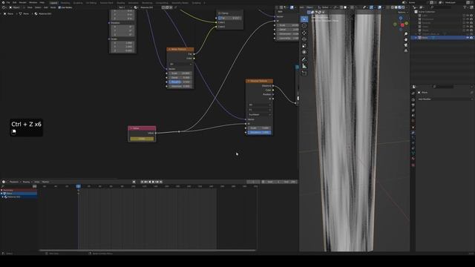
Task: Open the outliner filter funnel icon
Action: click(x=465, y=7)
